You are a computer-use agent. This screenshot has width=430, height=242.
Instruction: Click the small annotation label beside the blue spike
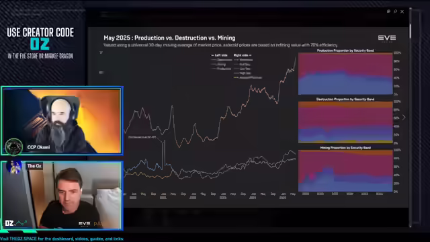142,137
